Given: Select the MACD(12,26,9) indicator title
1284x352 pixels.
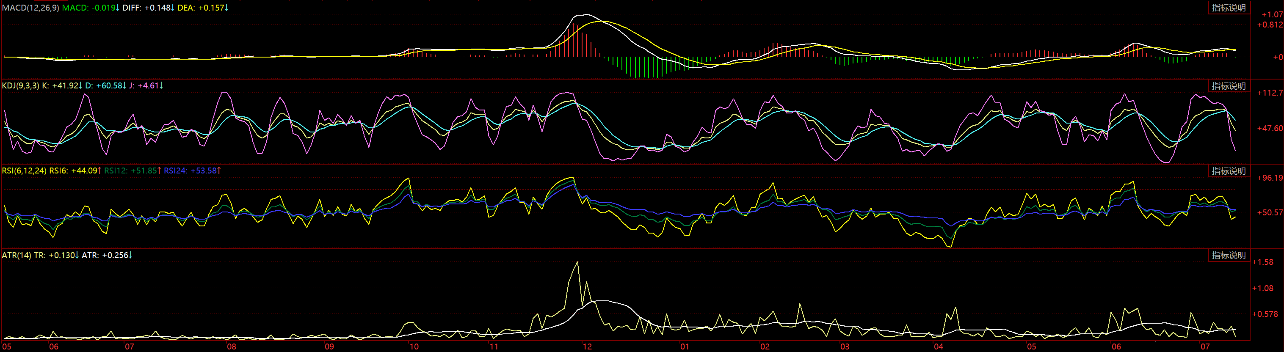Looking at the screenshot, I should pos(30,8).
